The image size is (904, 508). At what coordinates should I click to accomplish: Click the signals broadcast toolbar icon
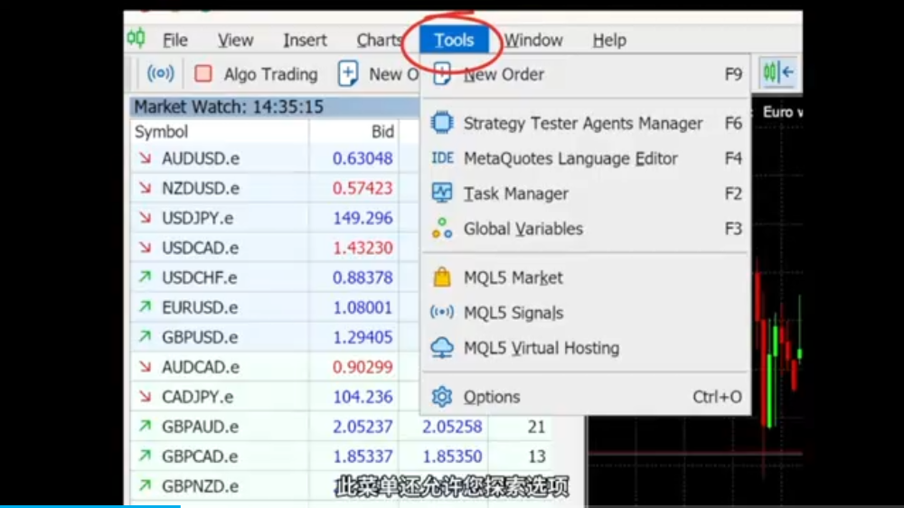(x=160, y=74)
